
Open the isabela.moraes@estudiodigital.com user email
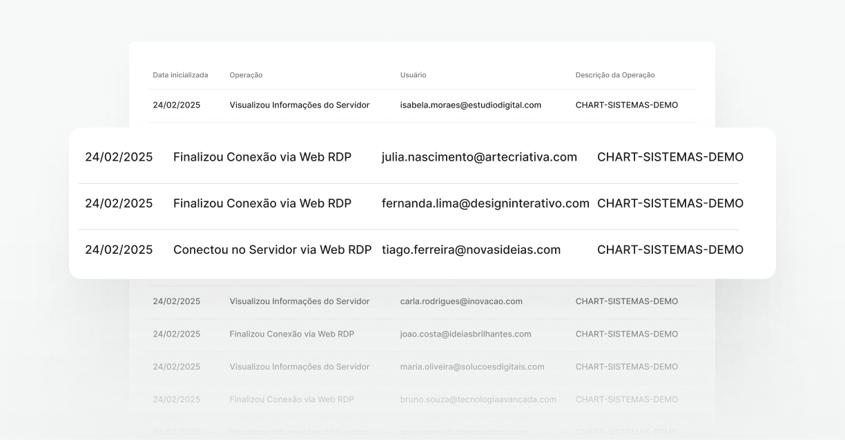coord(470,106)
